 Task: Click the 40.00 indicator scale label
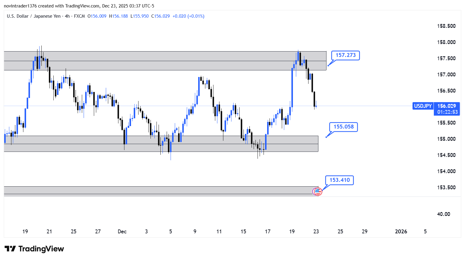tap(443, 214)
